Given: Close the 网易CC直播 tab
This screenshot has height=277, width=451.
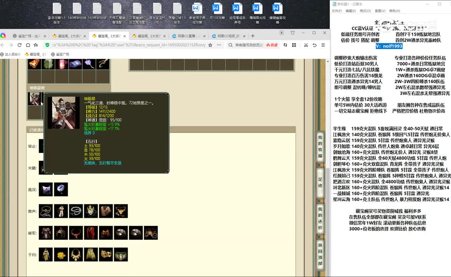Looking at the screenshot, I should 204,36.
